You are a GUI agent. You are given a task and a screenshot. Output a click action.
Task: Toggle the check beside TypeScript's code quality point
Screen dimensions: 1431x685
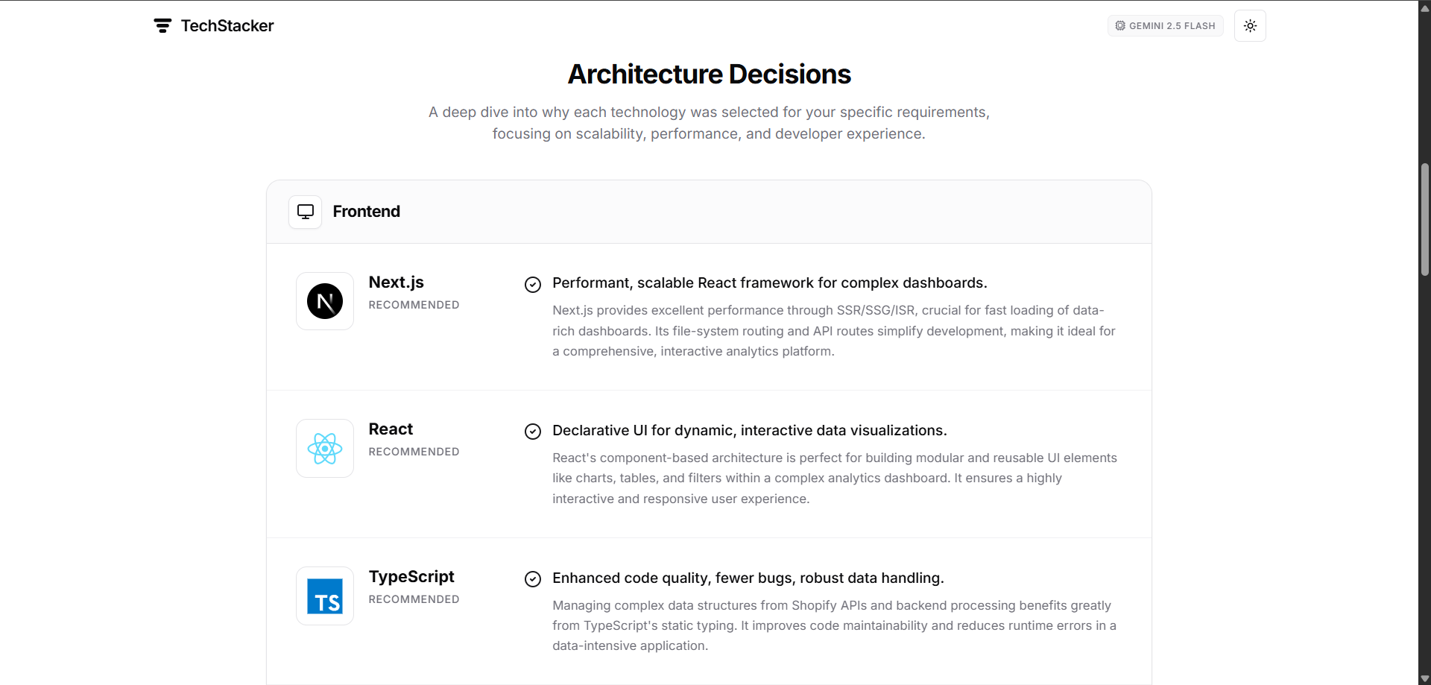click(x=532, y=579)
